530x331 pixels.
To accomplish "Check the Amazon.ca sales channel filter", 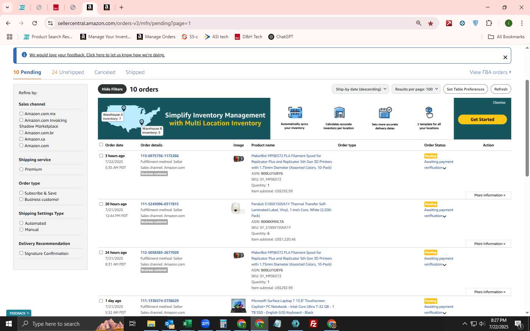I will [x=21, y=139].
